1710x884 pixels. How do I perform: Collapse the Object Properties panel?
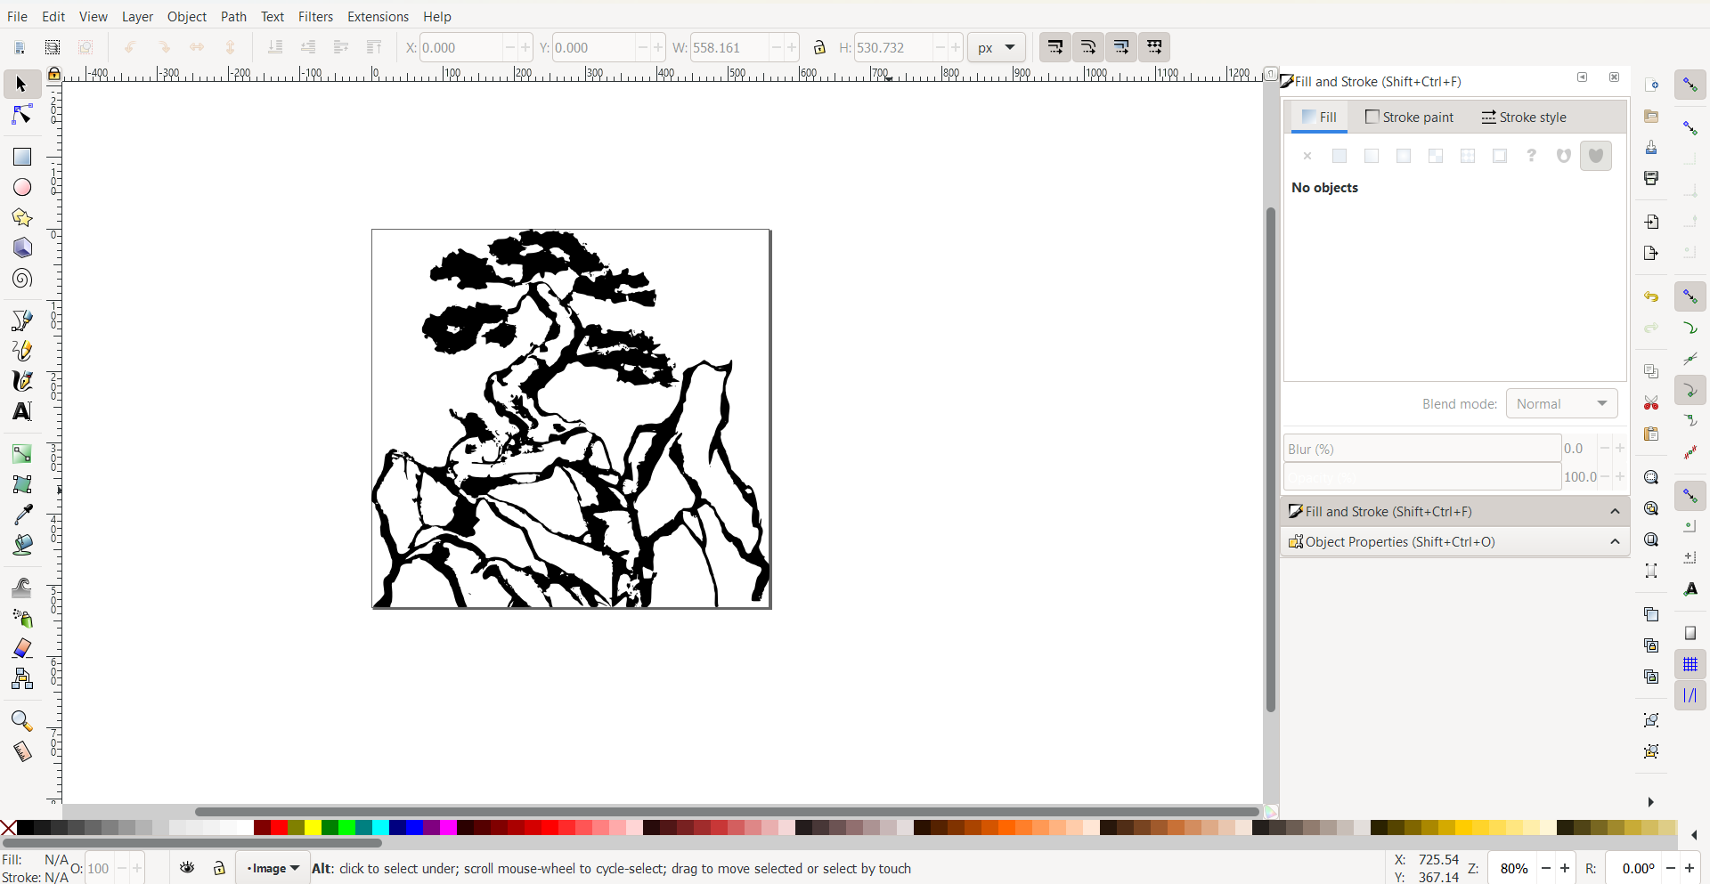coord(1616,542)
